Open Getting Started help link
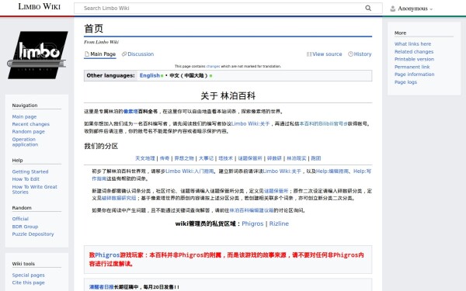Screen dimensions: 466x291 click(30, 171)
